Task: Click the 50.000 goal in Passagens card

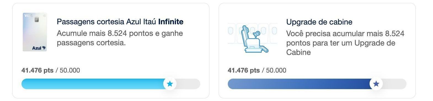Action: click(70, 70)
